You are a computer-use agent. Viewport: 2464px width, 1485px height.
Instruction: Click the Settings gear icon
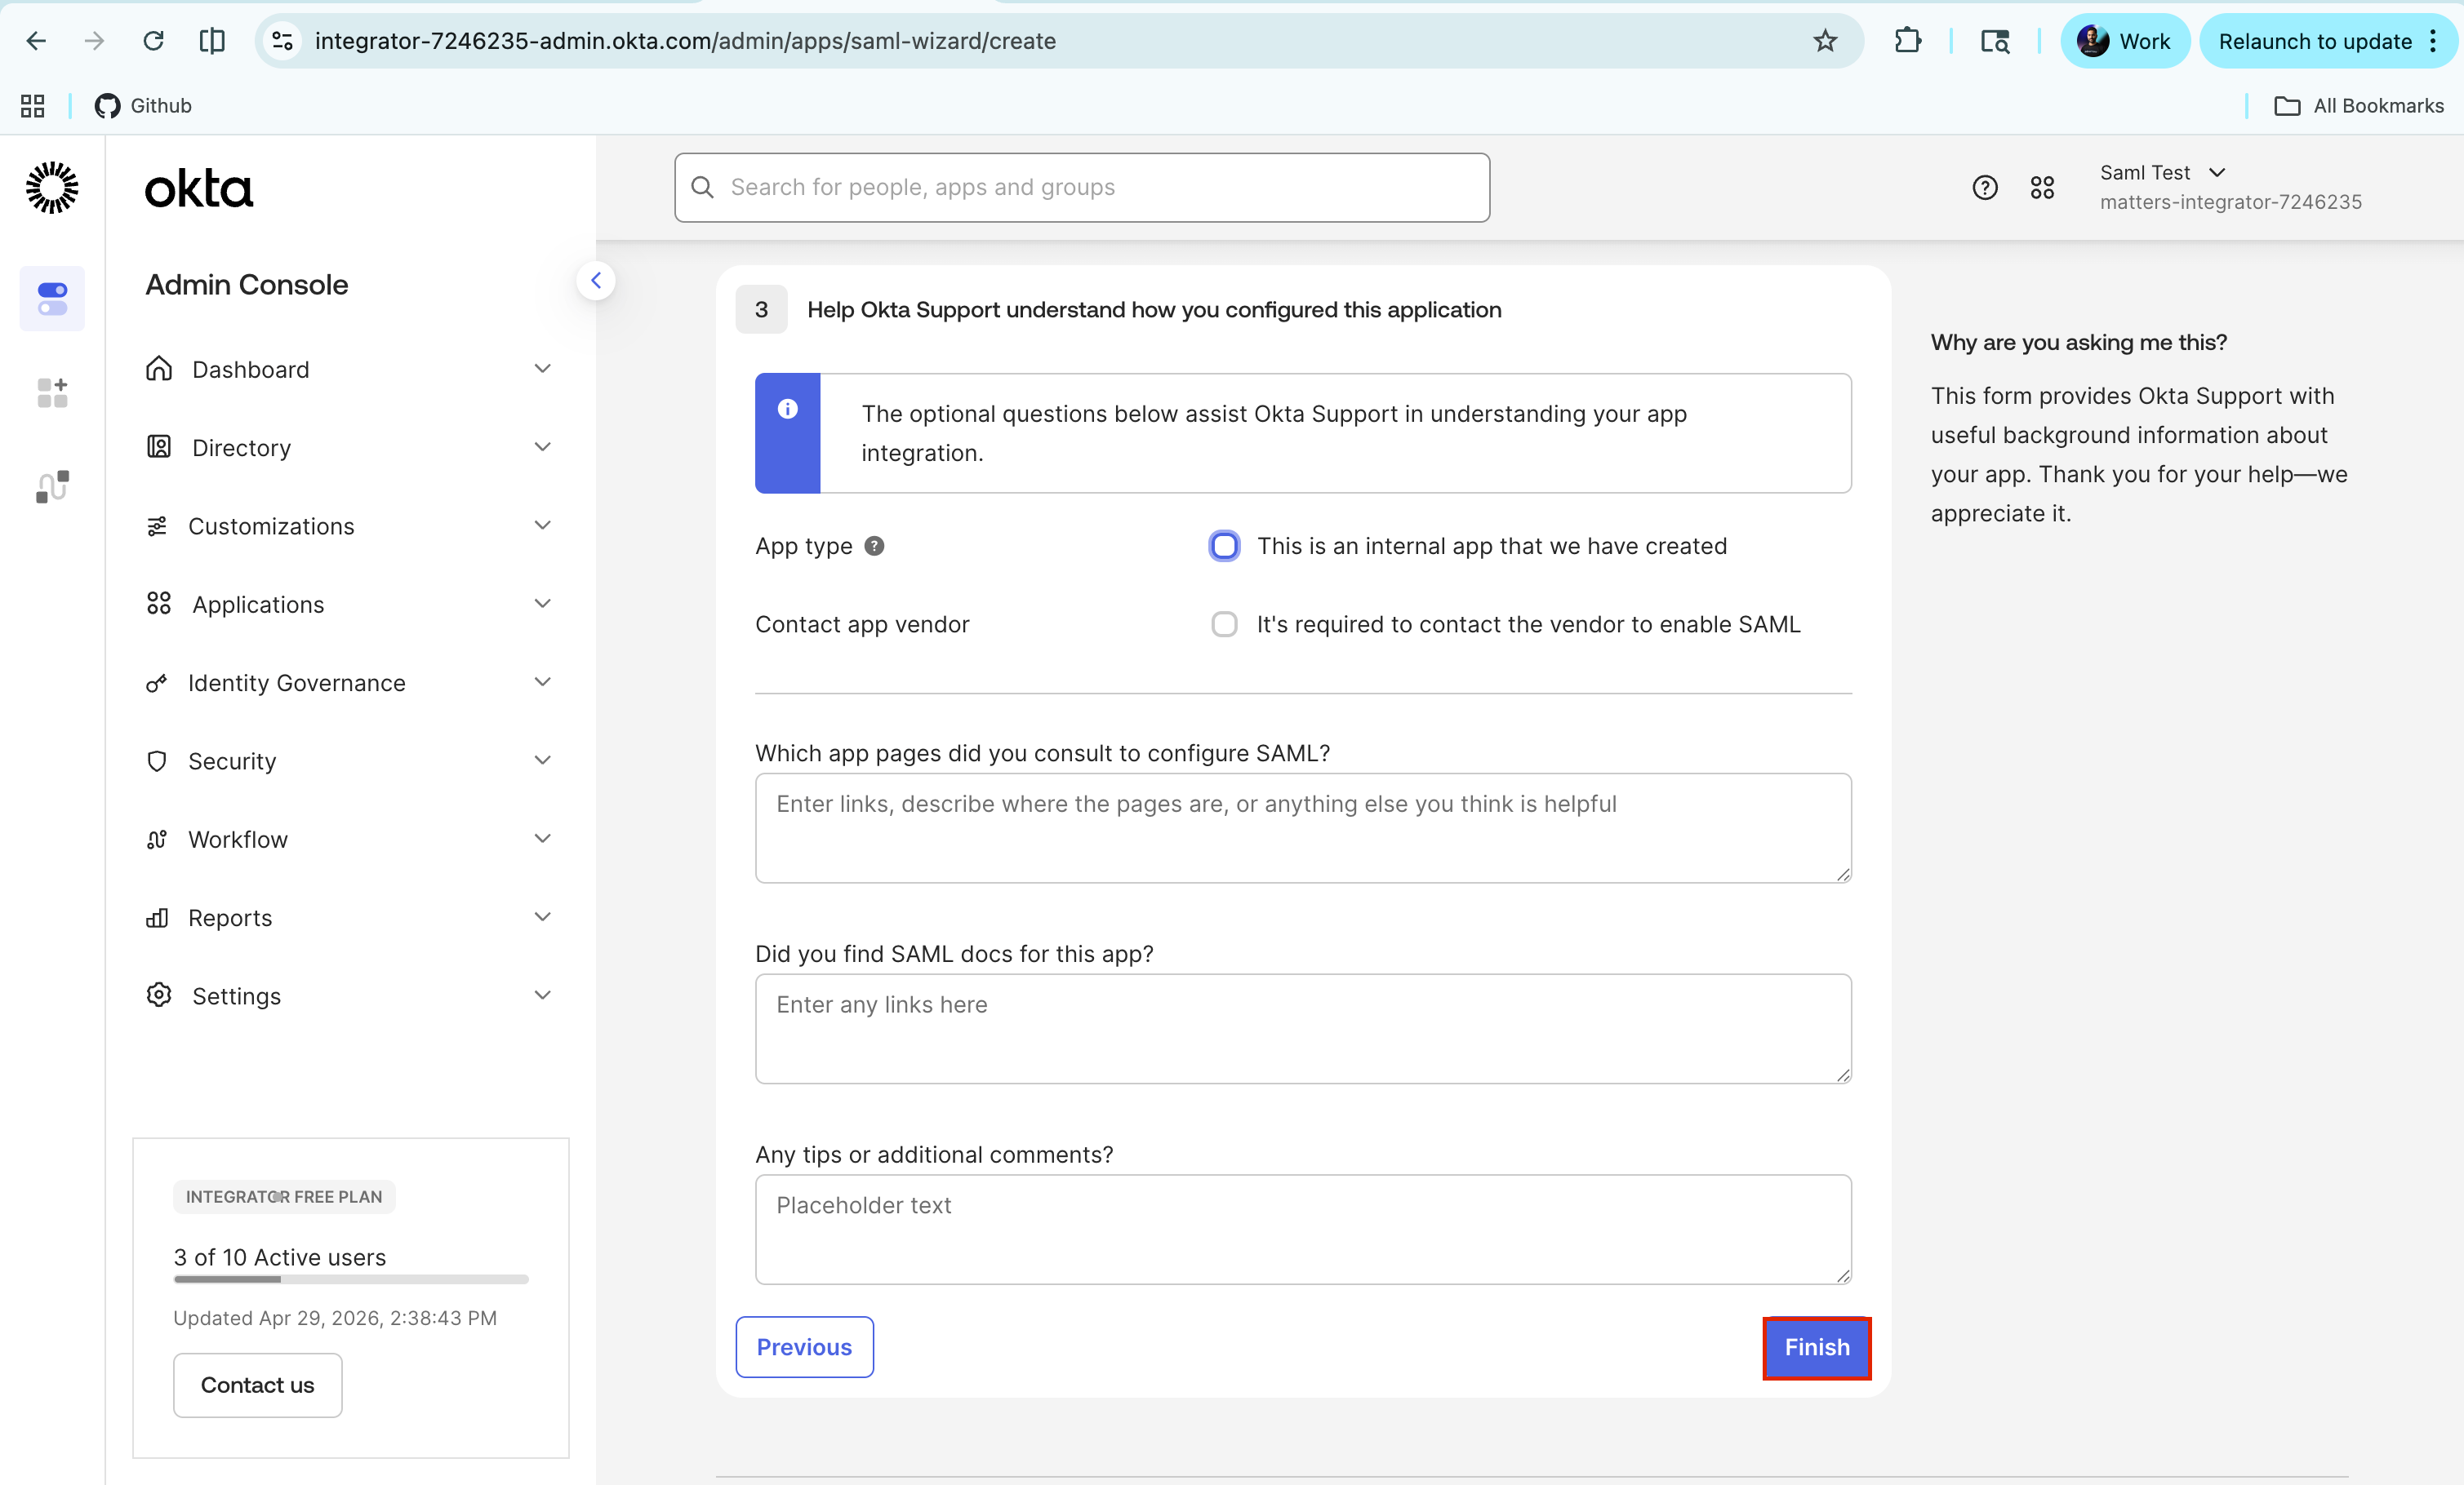tap(159, 995)
